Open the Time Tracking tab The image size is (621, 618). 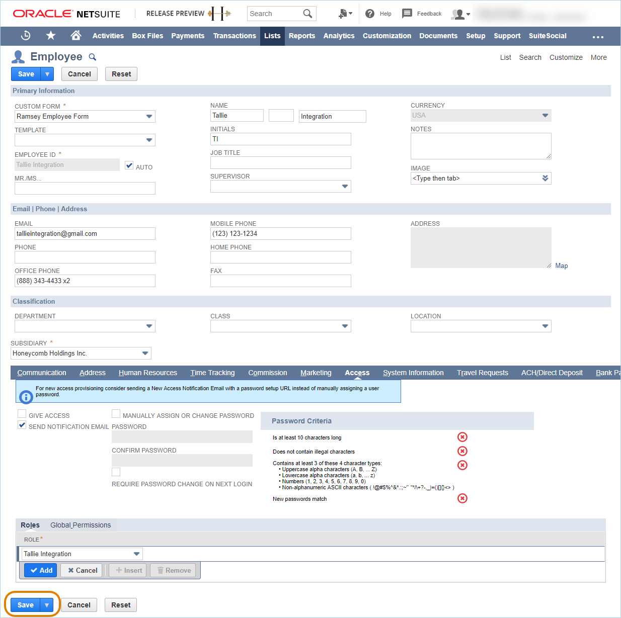(212, 373)
